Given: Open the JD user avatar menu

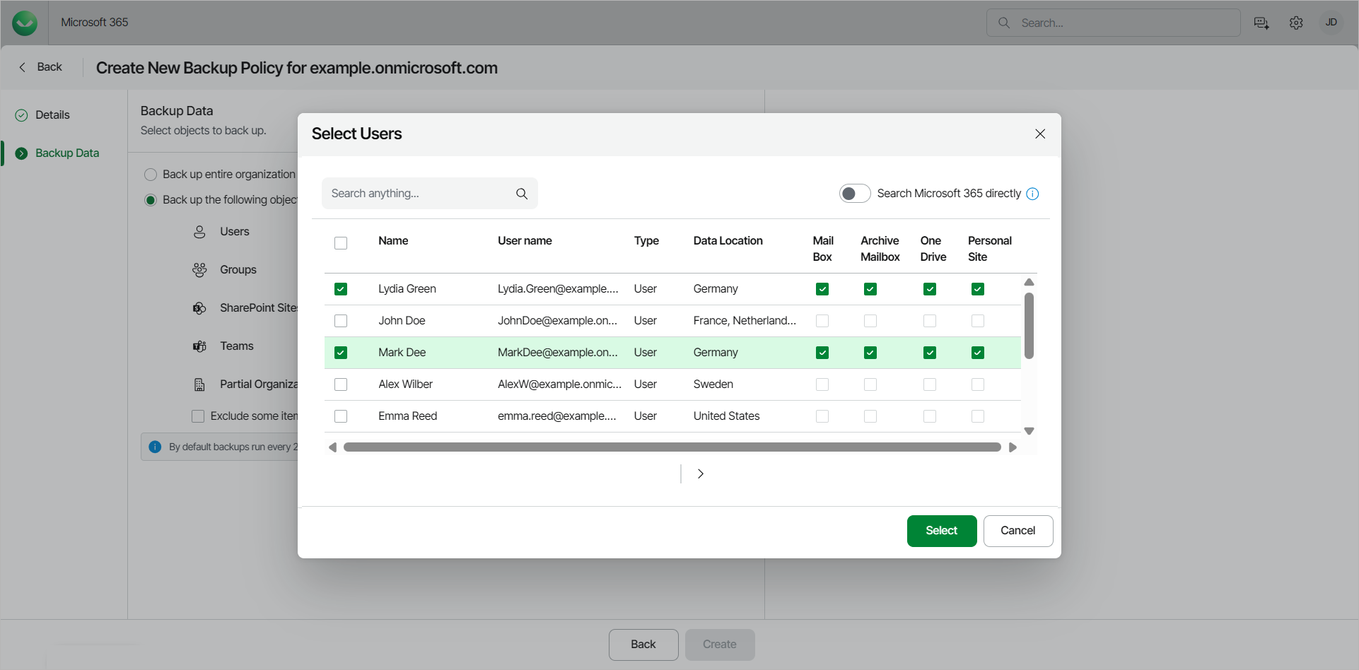Looking at the screenshot, I should [1331, 23].
